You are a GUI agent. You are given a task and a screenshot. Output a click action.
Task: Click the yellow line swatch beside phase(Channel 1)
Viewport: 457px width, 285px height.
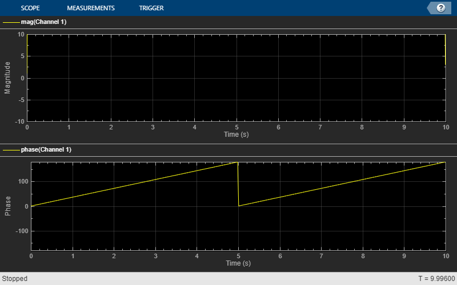click(11, 150)
